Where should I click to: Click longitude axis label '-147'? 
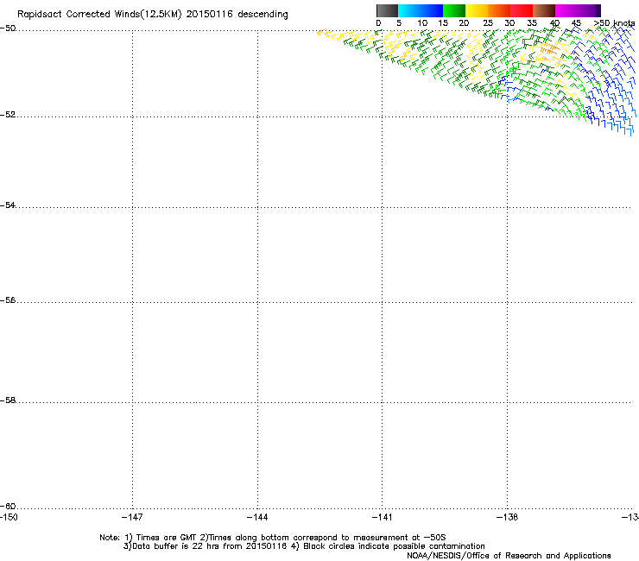(x=132, y=517)
